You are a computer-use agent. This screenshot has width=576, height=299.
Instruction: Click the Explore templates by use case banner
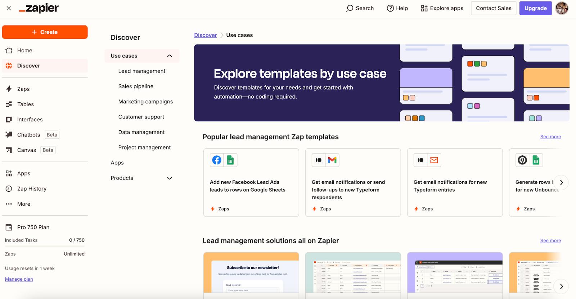coord(382,83)
